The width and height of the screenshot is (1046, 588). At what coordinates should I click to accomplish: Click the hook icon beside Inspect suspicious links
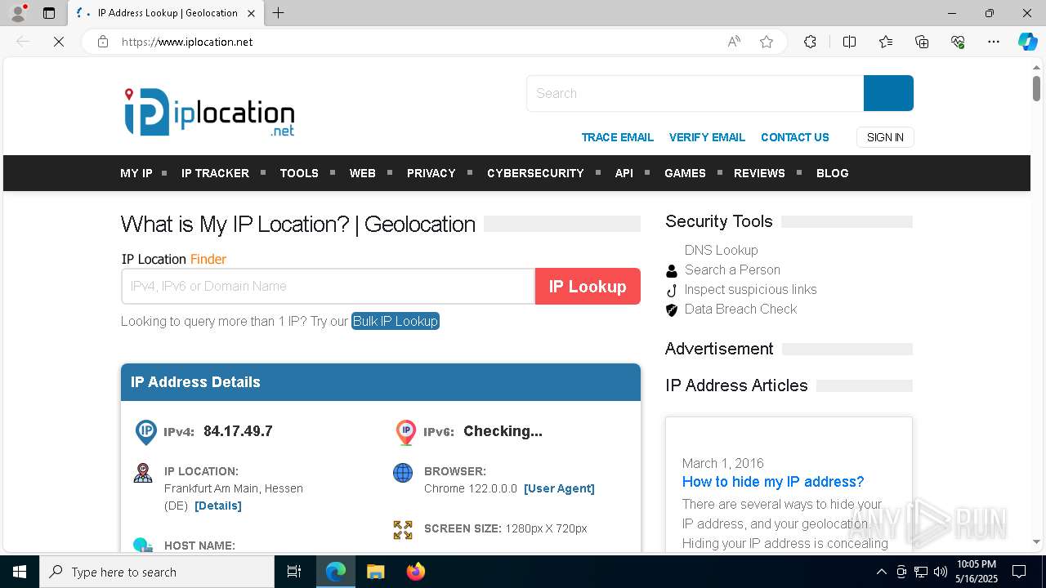[672, 291]
